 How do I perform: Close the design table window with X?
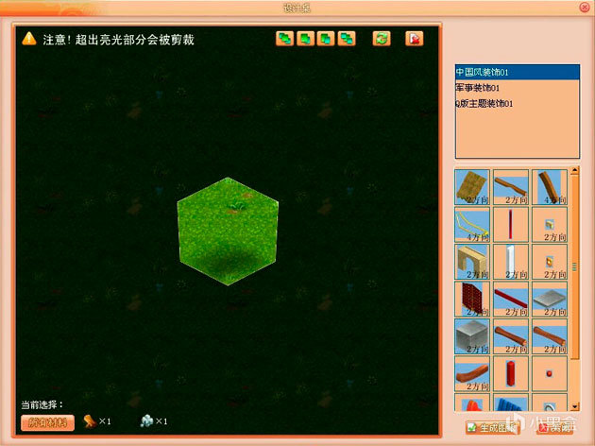pyautogui.click(x=585, y=7)
